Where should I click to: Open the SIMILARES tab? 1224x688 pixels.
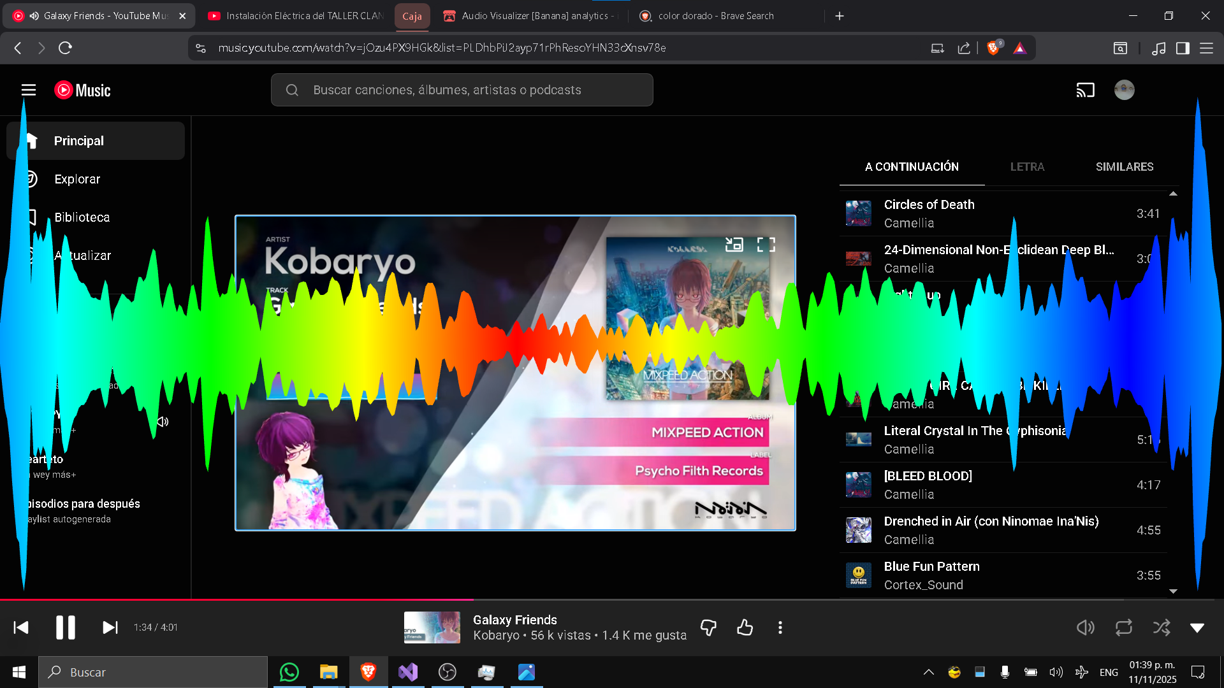click(1124, 167)
